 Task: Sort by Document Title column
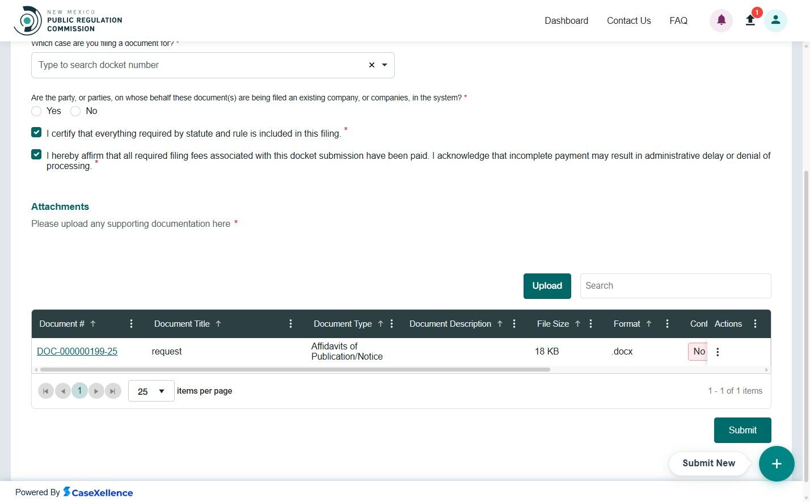[218, 324]
